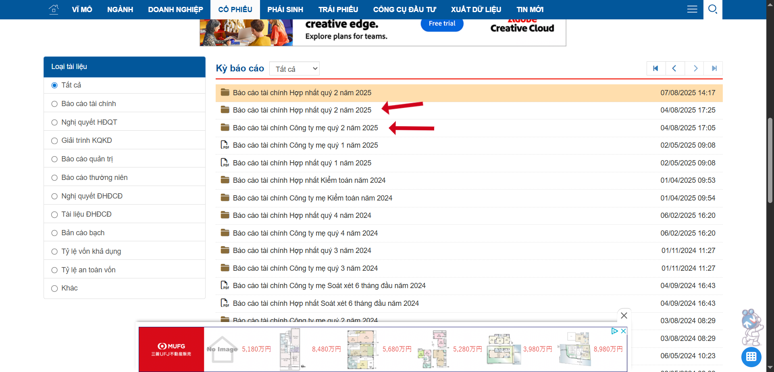The image size is (774, 372).
Task: Close the bottom MUFG ad banner
Action: click(624, 316)
